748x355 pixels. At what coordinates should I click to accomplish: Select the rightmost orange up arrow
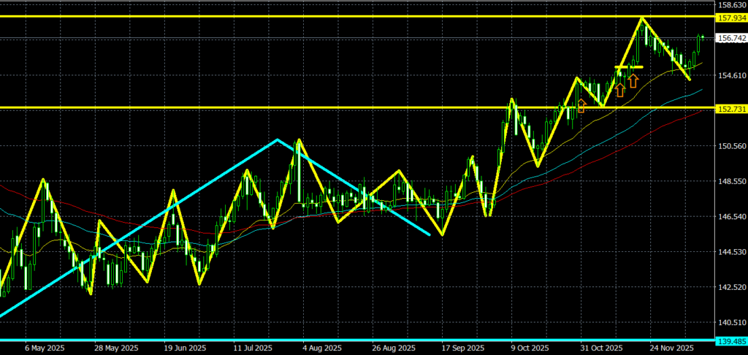tap(633, 80)
